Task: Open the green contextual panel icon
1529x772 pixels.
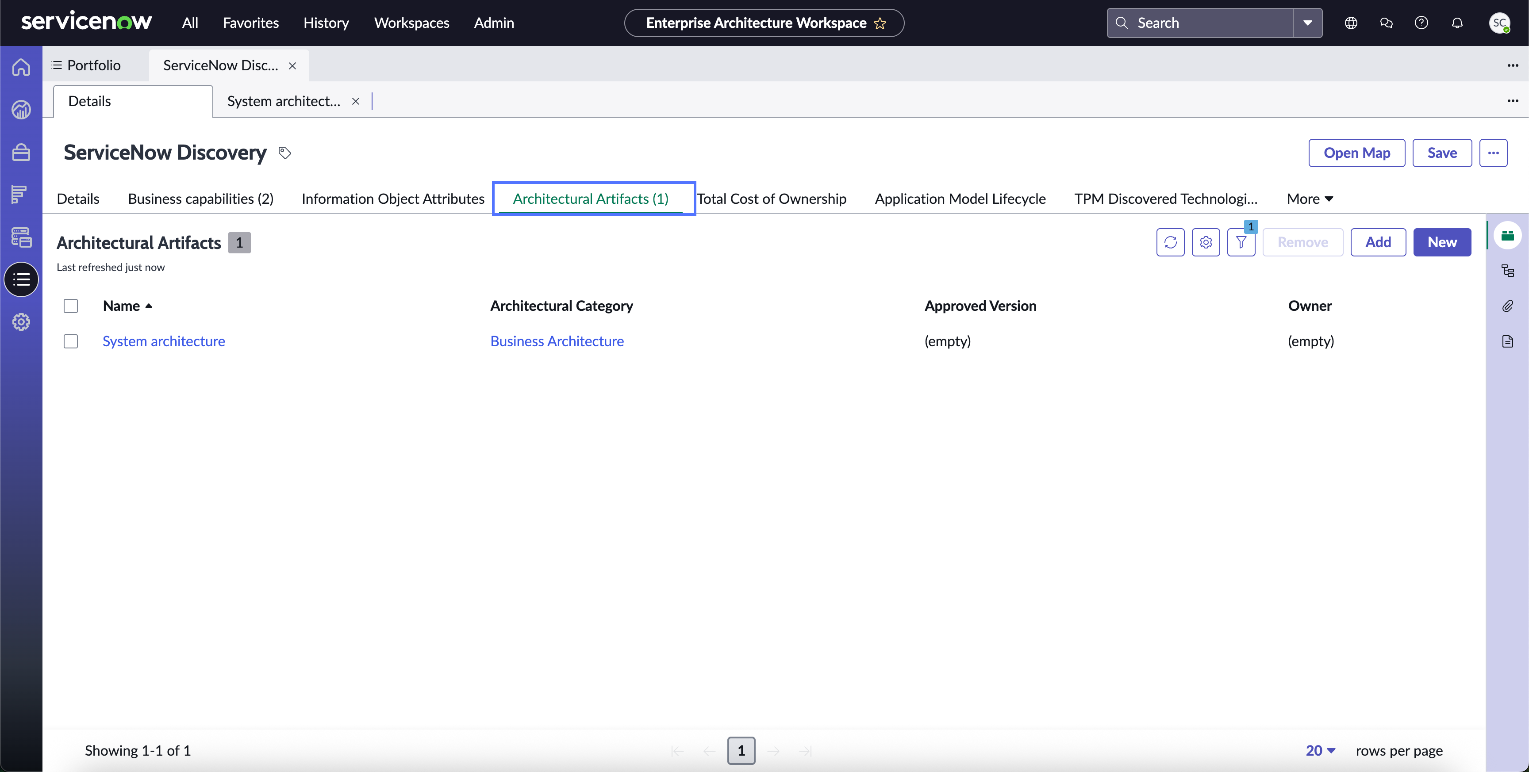Action: 1508,236
